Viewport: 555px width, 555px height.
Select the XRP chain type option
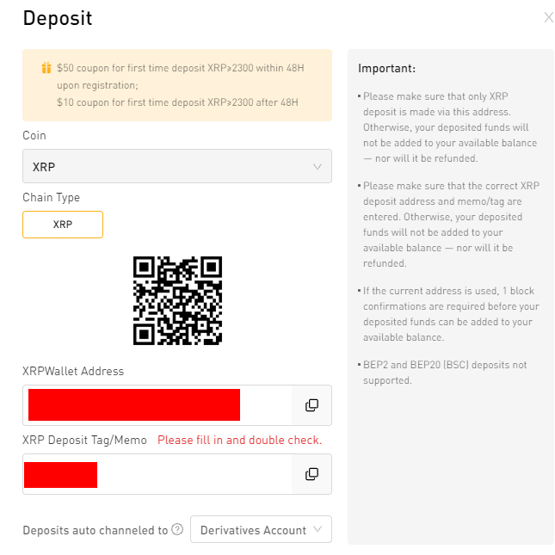coord(63,225)
